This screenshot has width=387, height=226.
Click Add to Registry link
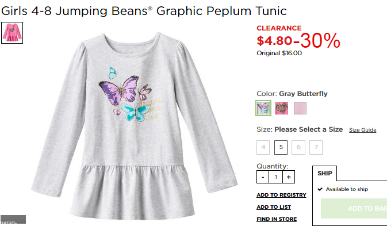tap(281, 195)
